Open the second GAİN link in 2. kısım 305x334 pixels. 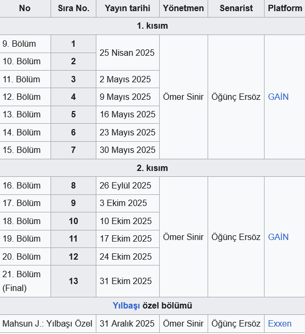click(278, 237)
